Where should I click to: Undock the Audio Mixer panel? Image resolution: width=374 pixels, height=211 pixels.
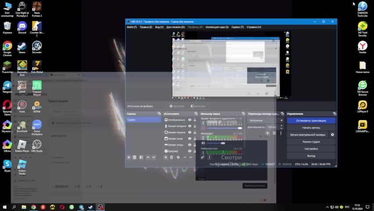point(243,114)
